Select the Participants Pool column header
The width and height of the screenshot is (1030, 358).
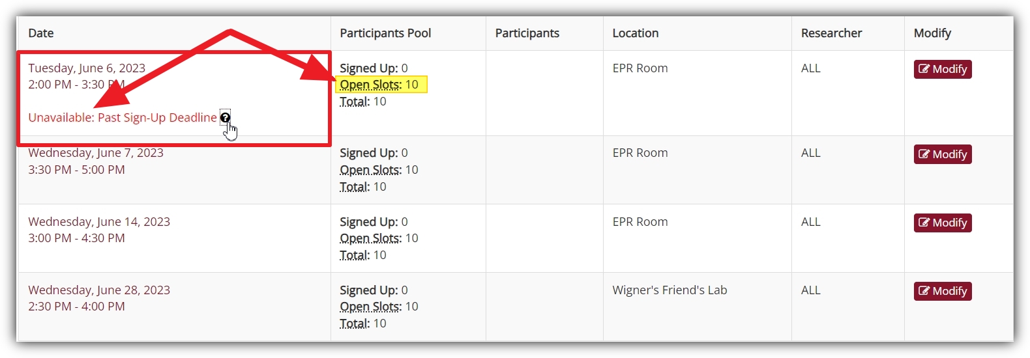tap(385, 33)
